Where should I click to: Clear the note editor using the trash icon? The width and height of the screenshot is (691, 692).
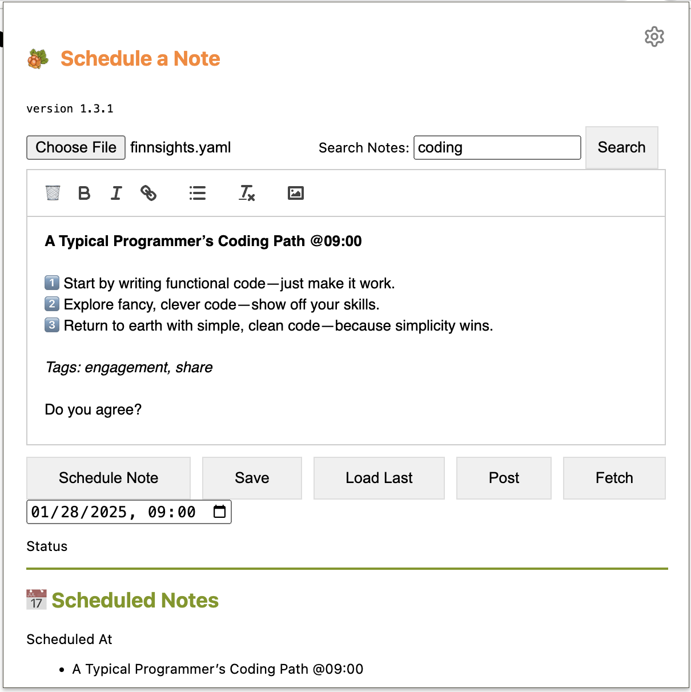click(52, 193)
